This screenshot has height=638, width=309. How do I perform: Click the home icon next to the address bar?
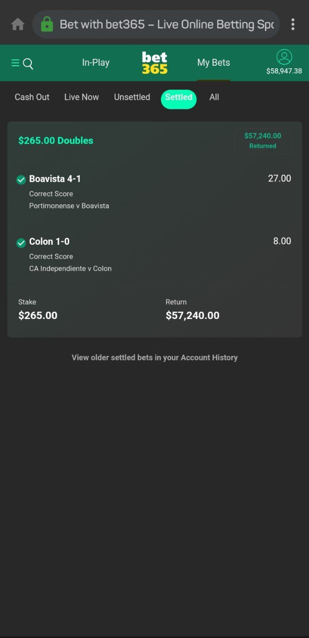pyautogui.click(x=17, y=23)
